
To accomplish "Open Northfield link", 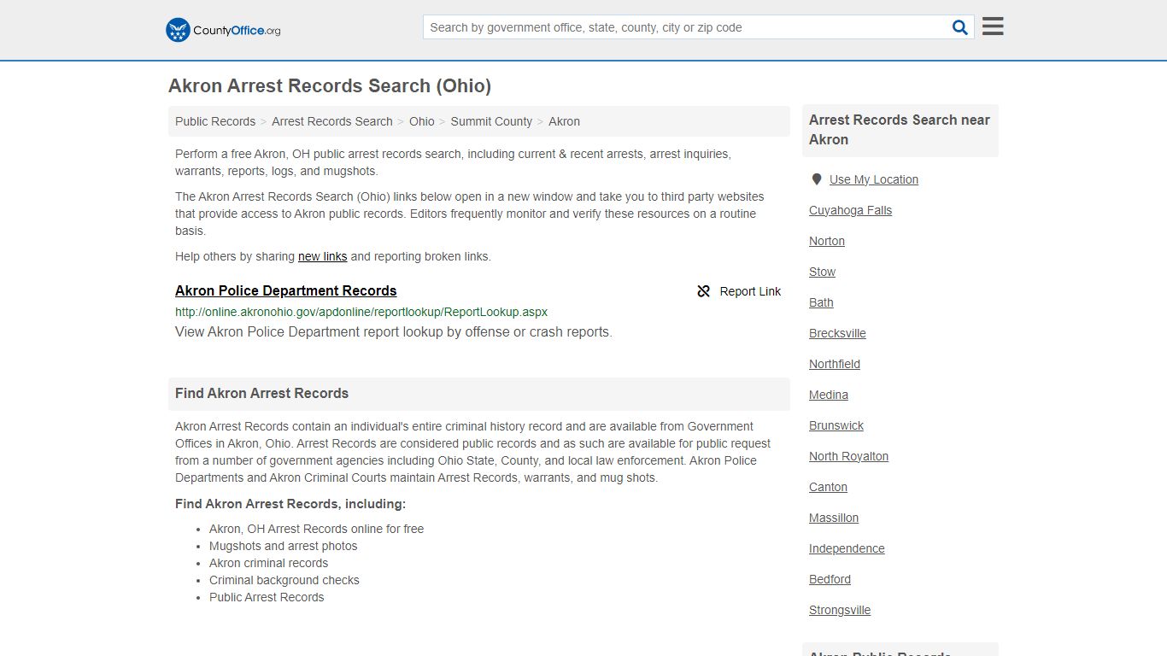I will pyautogui.click(x=835, y=364).
